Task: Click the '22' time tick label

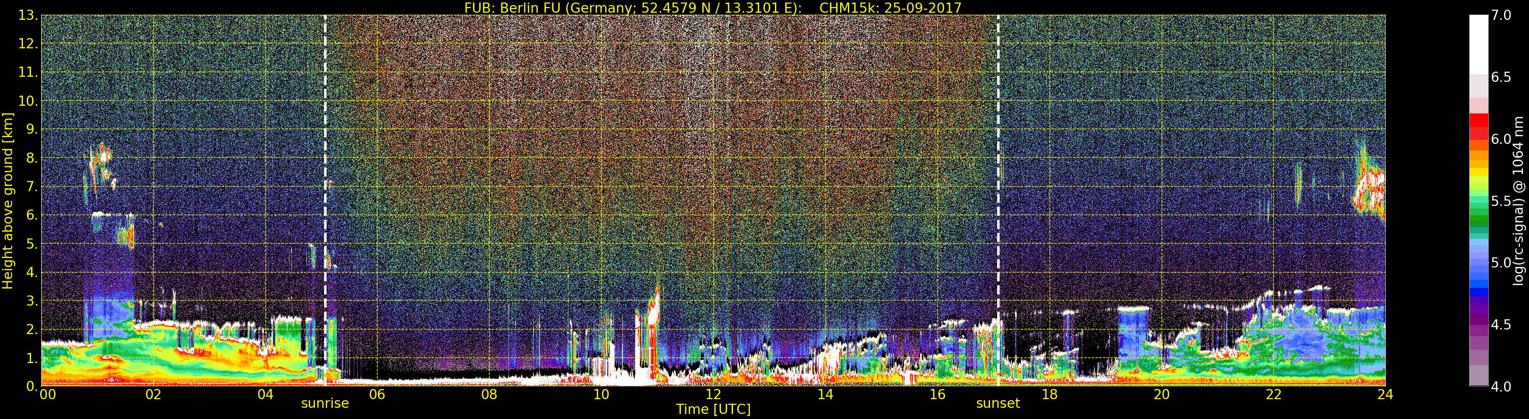Action: pyautogui.click(x=1274, y=395)
